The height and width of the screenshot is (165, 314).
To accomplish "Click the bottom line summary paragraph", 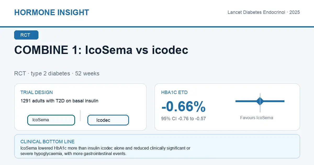I will coord(105,151).
